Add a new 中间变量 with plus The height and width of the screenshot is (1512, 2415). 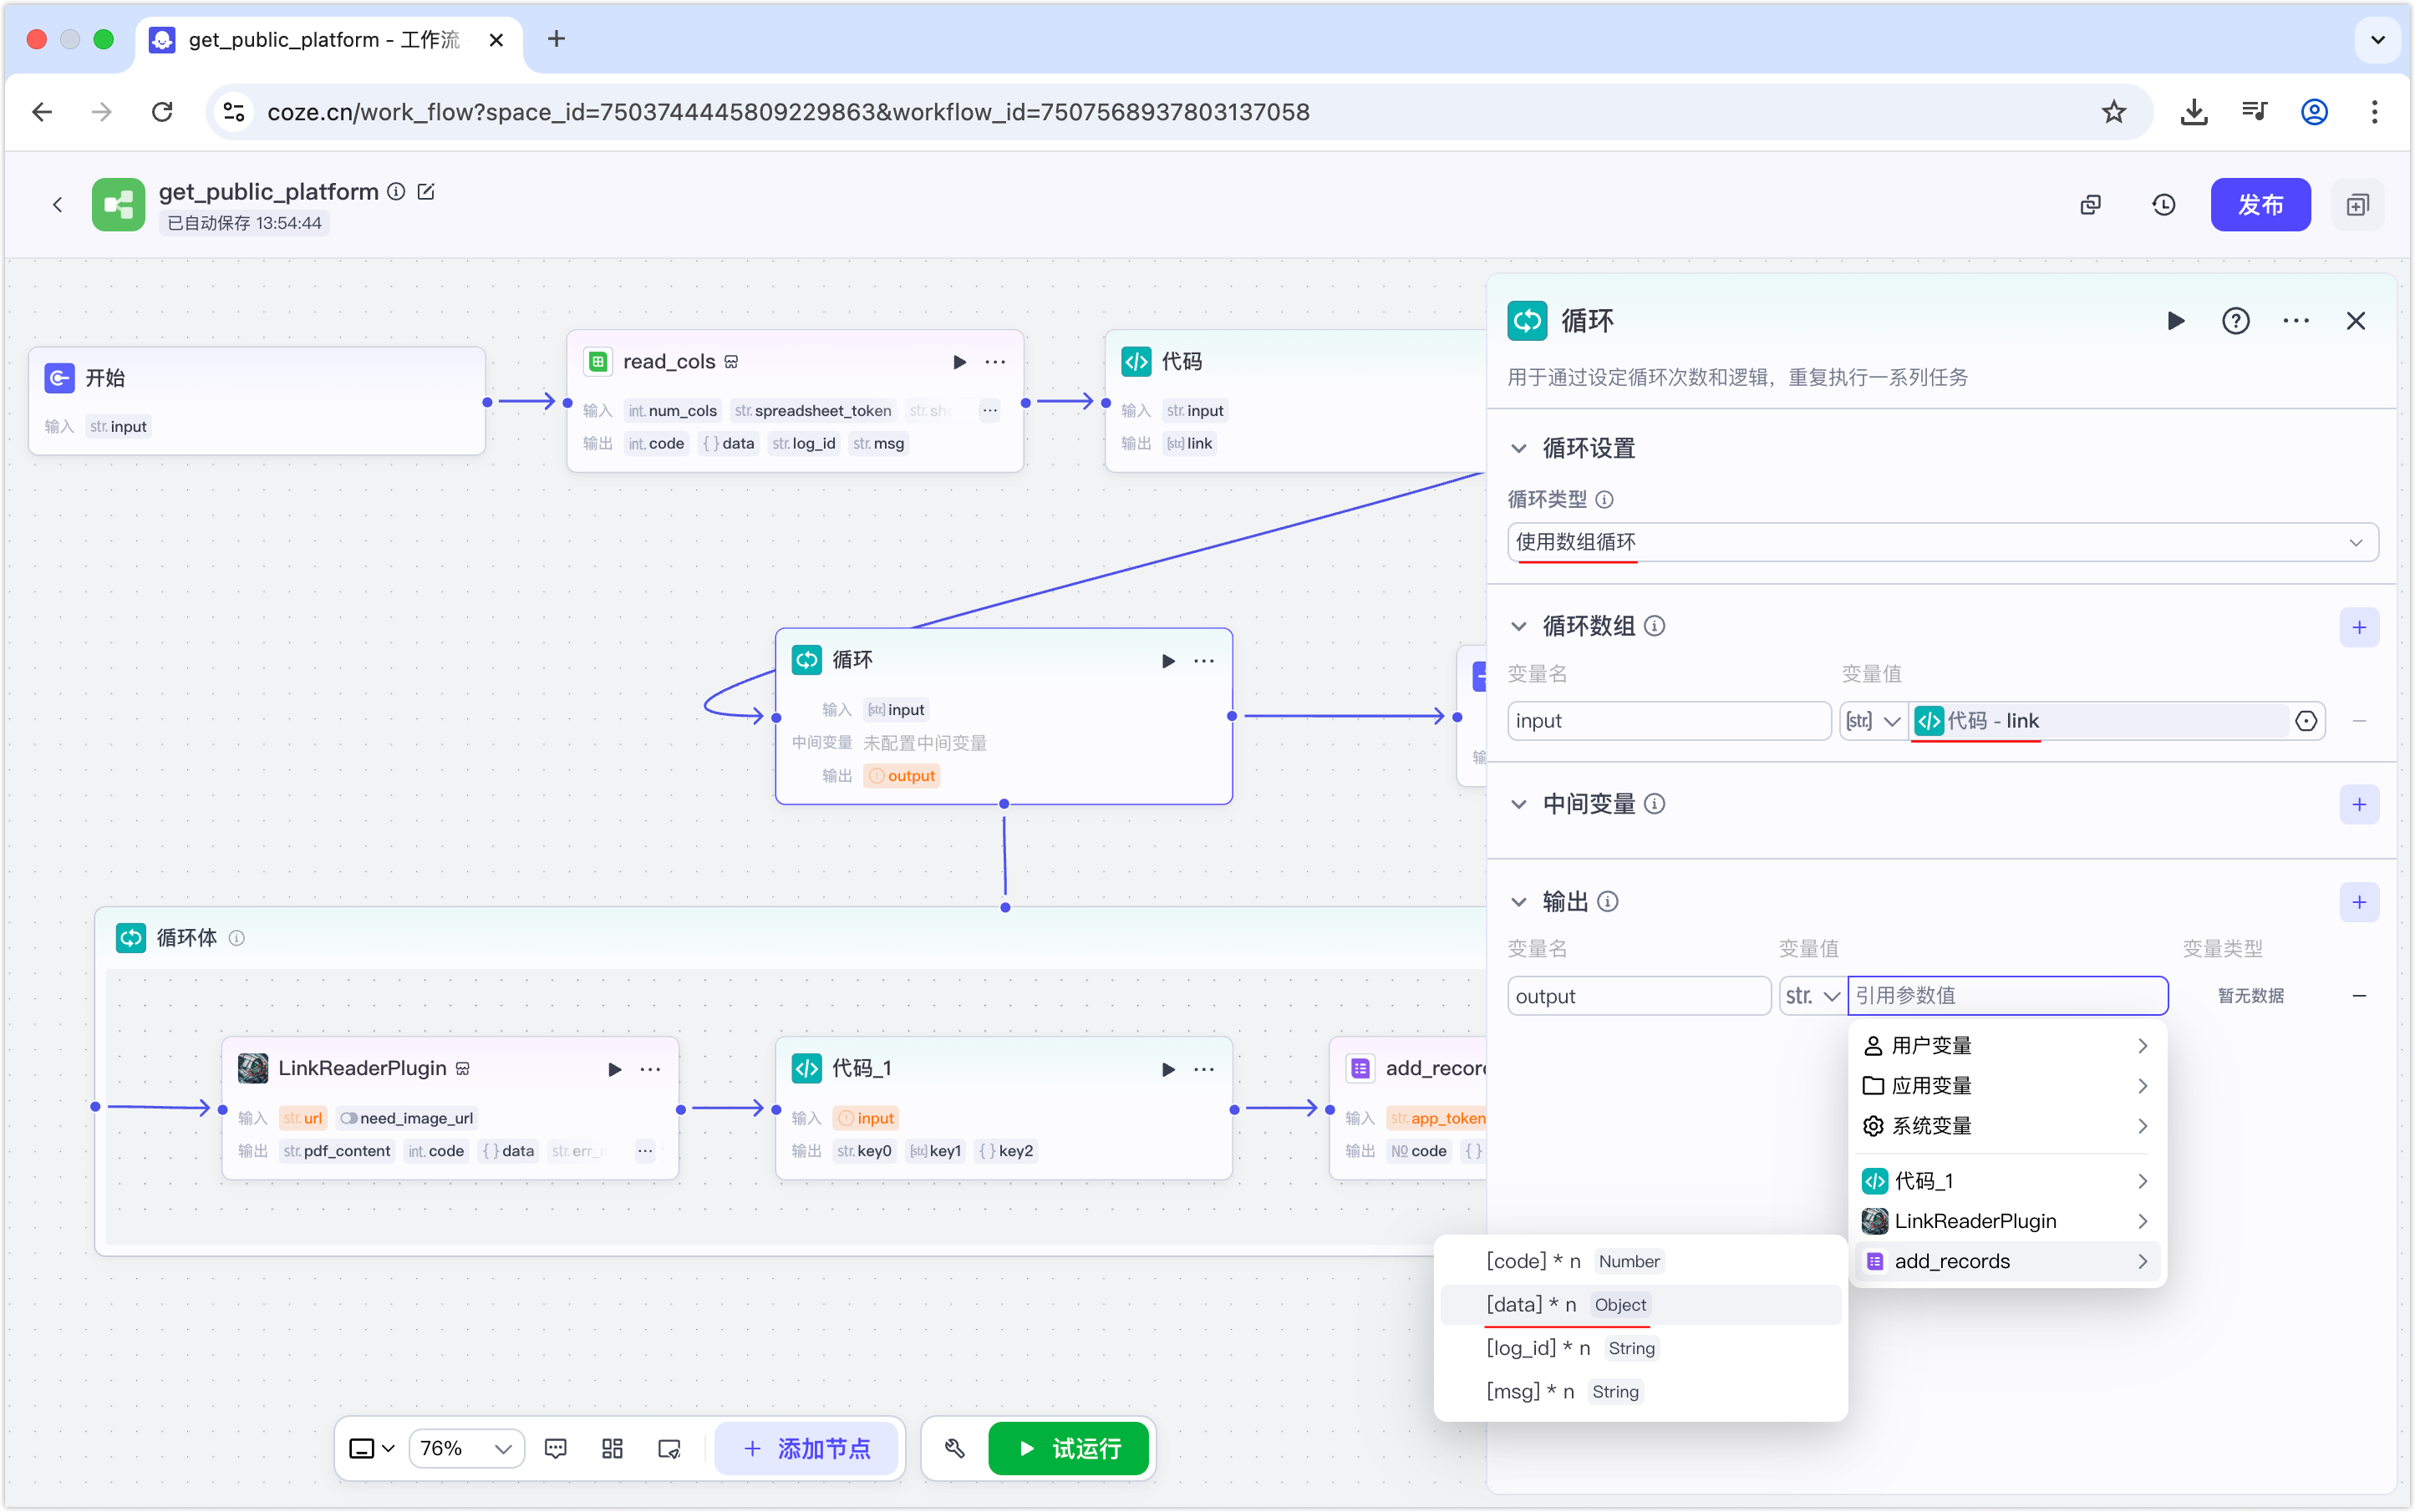2358,804
